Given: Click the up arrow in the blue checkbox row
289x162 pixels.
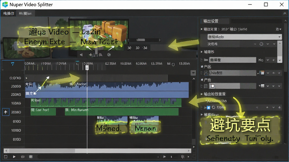Looking at the screenshot, I should [x=267, y=108].
